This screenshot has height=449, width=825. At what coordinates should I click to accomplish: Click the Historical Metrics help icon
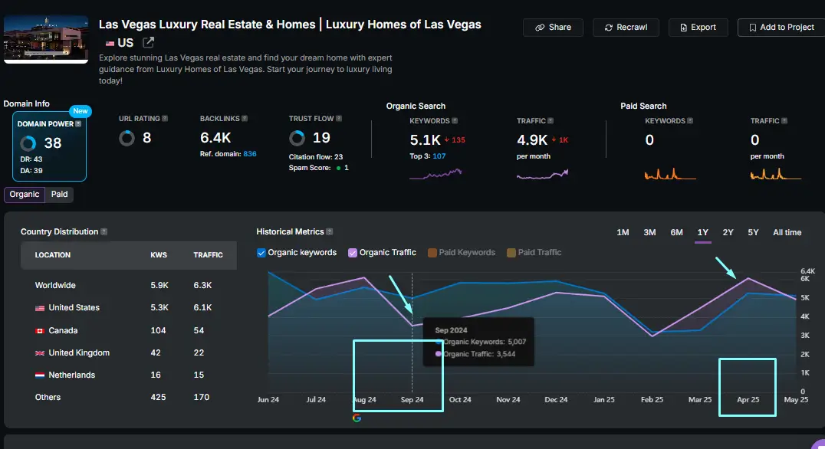point(330,231)
